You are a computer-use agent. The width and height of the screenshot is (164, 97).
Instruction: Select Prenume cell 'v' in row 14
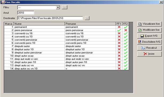pyautogui.click(x=90, y=69)
